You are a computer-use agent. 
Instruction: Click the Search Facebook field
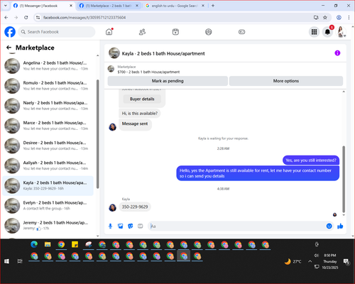(57, 32)
